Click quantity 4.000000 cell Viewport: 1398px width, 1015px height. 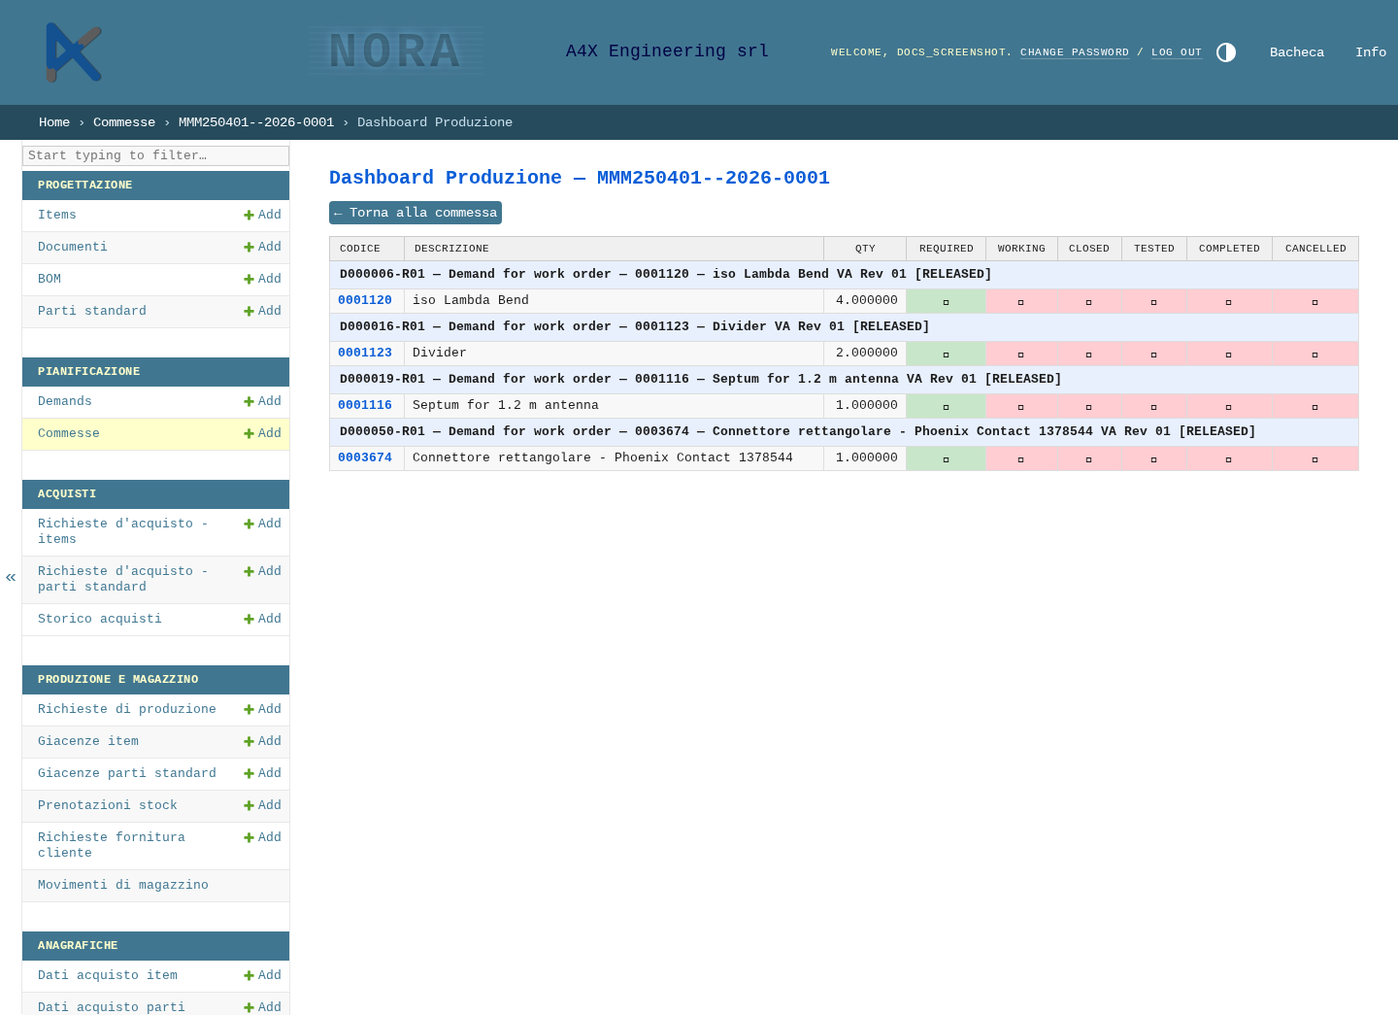click(x=865, y=300)
